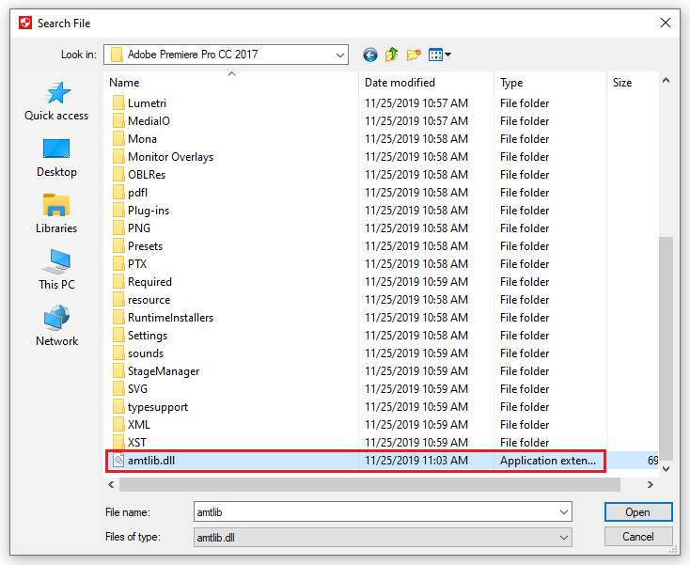This screenshot has height=565, width=690.
Task: Click the Presets folder icon
Action: pyautogui.click(x=118, y=246)
